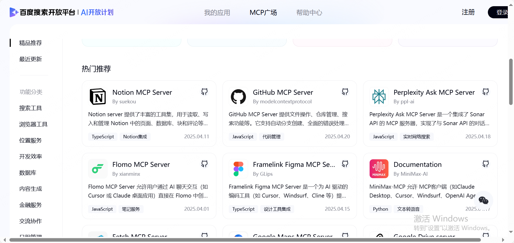Click 'By suekou' author text
This screenshot has height=243, width=514.
(x=124, y=102)
